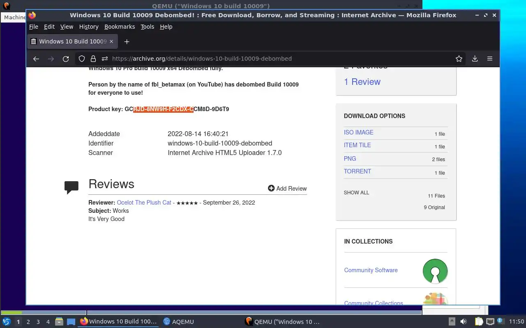Select the QEMU Windows 10 taskbar entry

pos(282,322)
